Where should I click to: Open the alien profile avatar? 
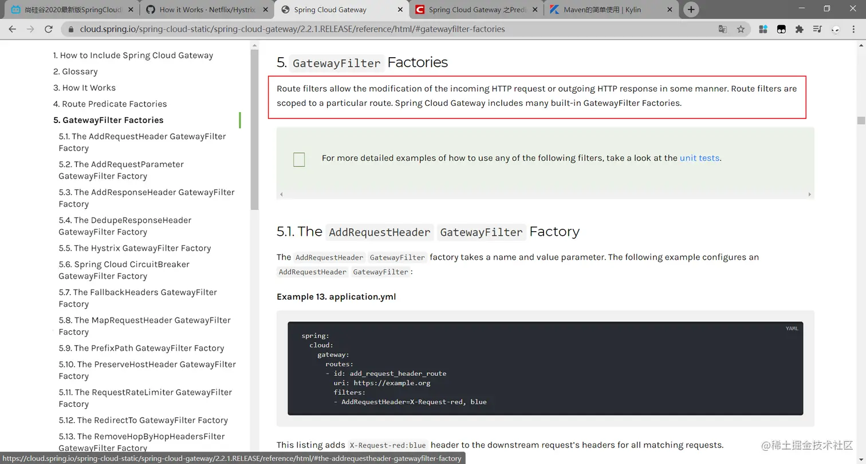(836, 29)
